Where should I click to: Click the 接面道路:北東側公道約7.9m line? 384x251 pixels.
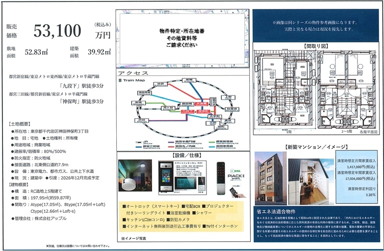40,165
